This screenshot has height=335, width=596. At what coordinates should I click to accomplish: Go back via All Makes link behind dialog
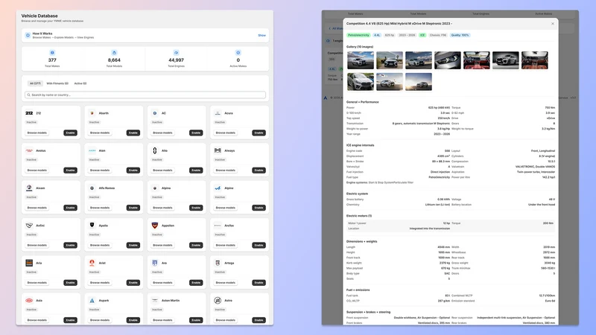click(x=336, y=28)
